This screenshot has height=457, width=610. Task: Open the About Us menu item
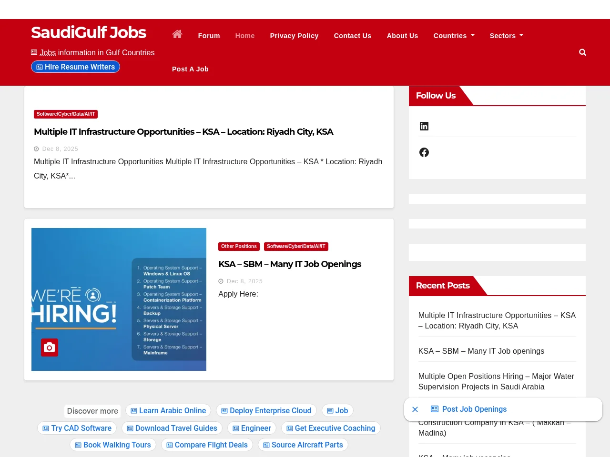(403, 36)
